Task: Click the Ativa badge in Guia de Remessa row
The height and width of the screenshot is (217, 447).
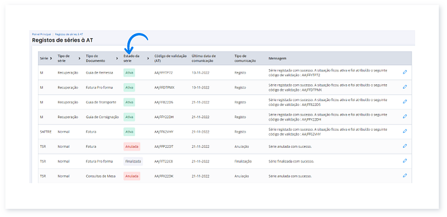Action: pyautogui.click(x=129, y=73)
